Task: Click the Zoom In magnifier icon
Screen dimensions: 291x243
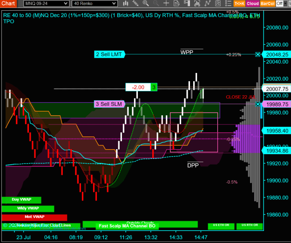Action: 146,3
